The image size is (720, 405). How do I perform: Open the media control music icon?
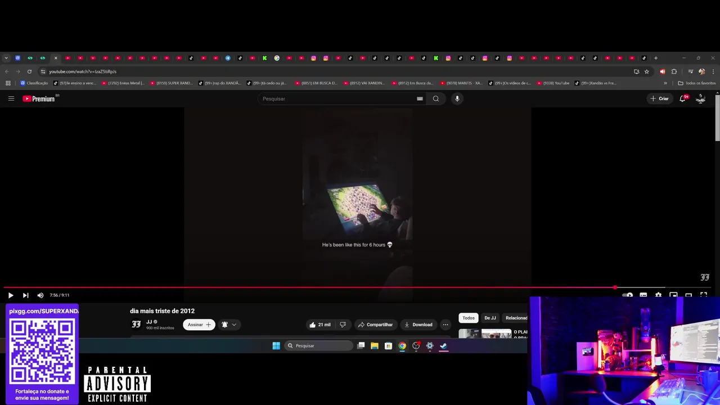tap(691, 71)
